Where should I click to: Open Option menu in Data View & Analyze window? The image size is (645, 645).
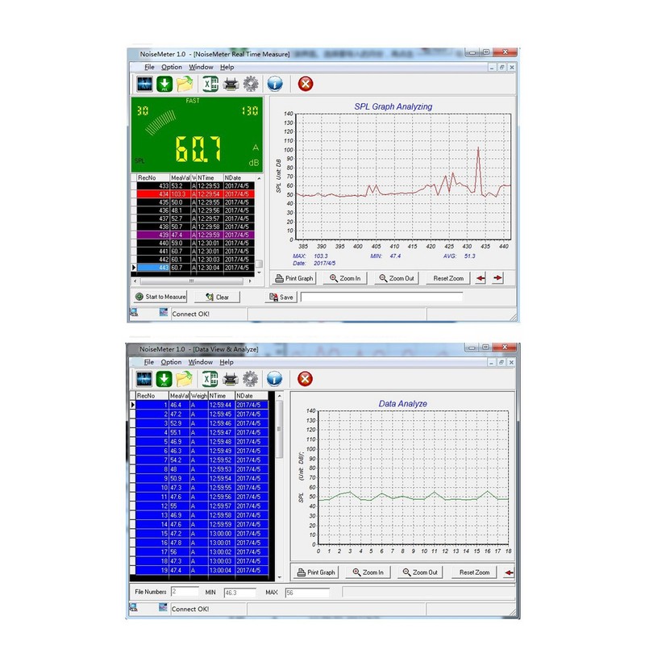(171, 362)
